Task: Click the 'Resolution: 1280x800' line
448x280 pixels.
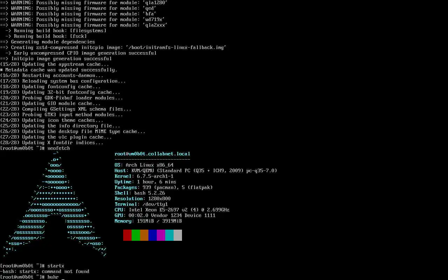Action: pos(142,199)
